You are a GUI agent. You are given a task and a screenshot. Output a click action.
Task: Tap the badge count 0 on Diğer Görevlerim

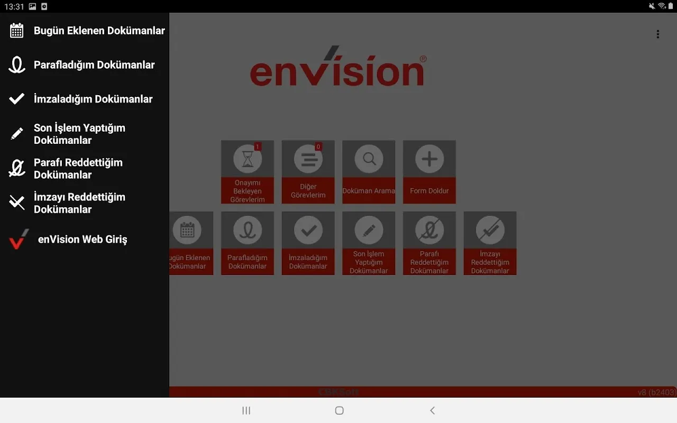(x=318, y=146)
